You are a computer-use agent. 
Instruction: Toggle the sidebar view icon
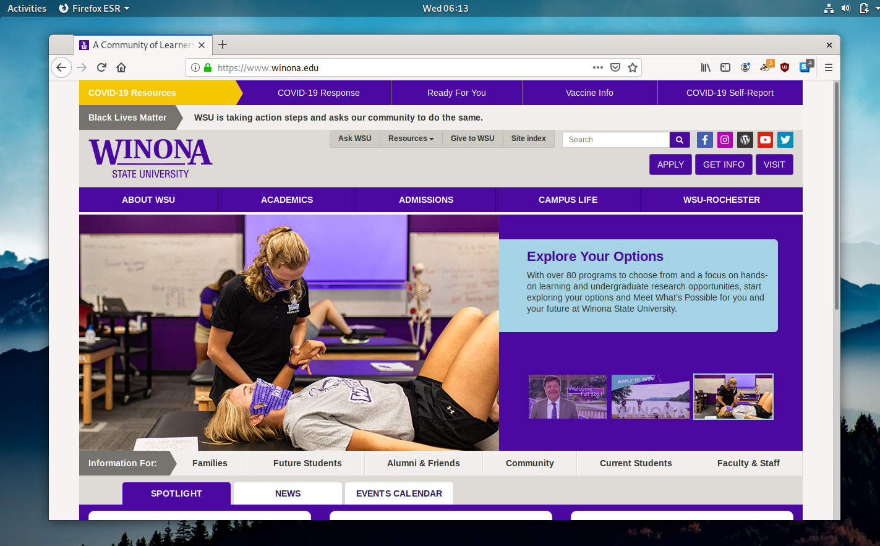point(725,67)
